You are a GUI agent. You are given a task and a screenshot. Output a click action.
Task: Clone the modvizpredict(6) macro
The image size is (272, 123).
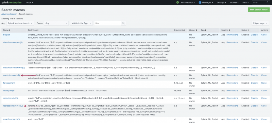point(264,98)
